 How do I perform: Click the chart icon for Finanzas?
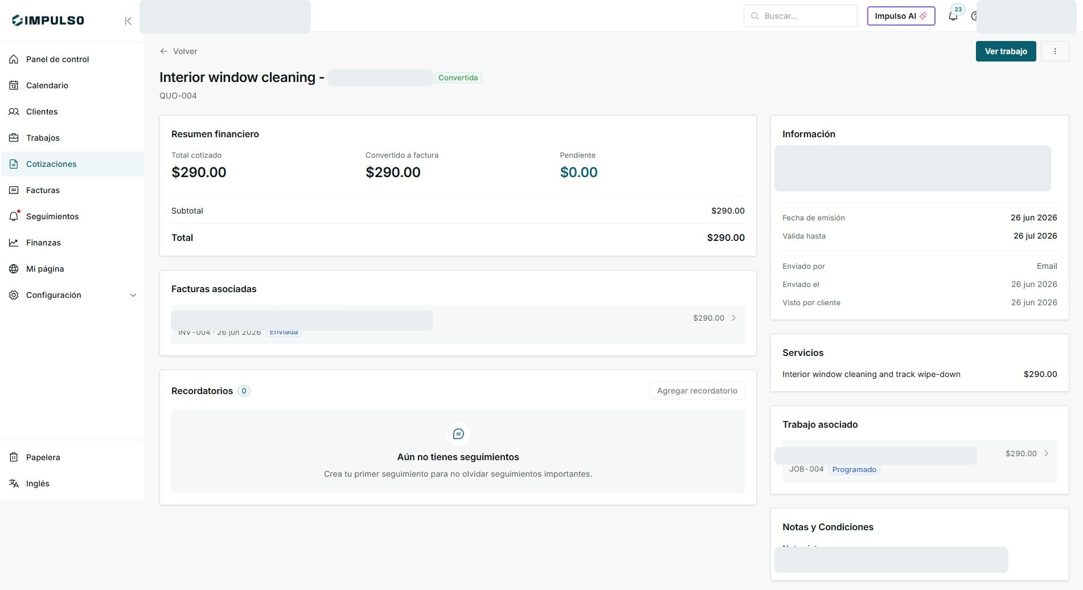click(x=14, y=243)
